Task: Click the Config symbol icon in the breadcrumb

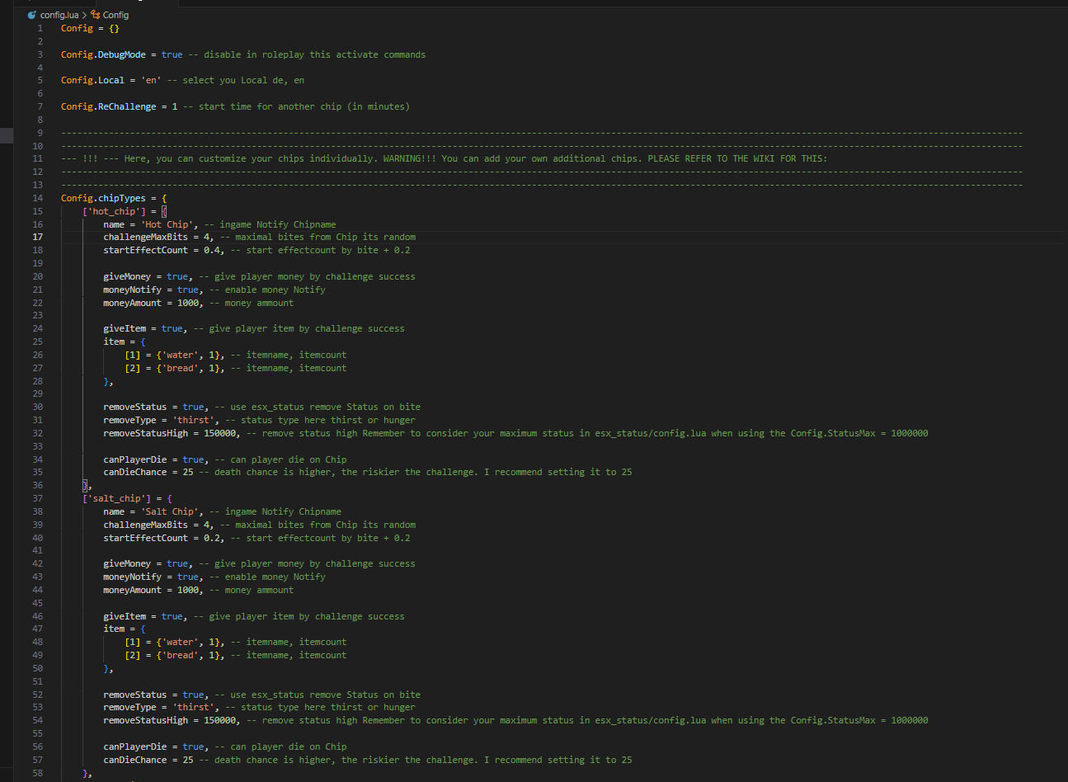Action: [x=95, y=15]
